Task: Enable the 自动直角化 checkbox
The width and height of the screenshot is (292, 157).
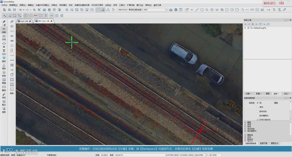Action: (x=258, y=116)
